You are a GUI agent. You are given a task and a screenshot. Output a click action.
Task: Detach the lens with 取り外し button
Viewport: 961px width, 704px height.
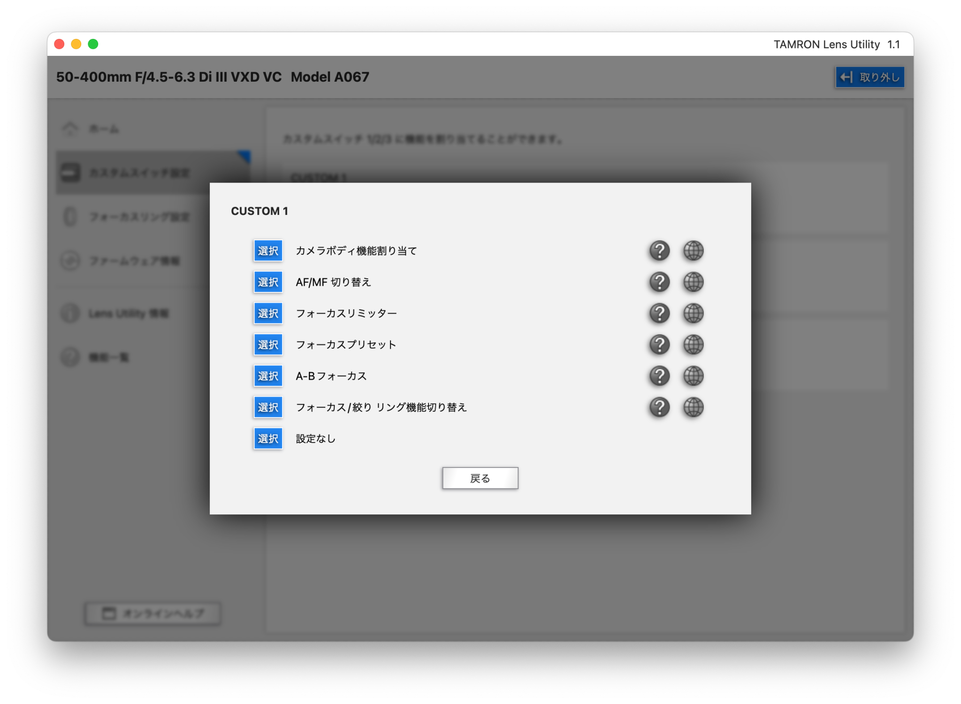pyautogui.click(x=869, y=77)
